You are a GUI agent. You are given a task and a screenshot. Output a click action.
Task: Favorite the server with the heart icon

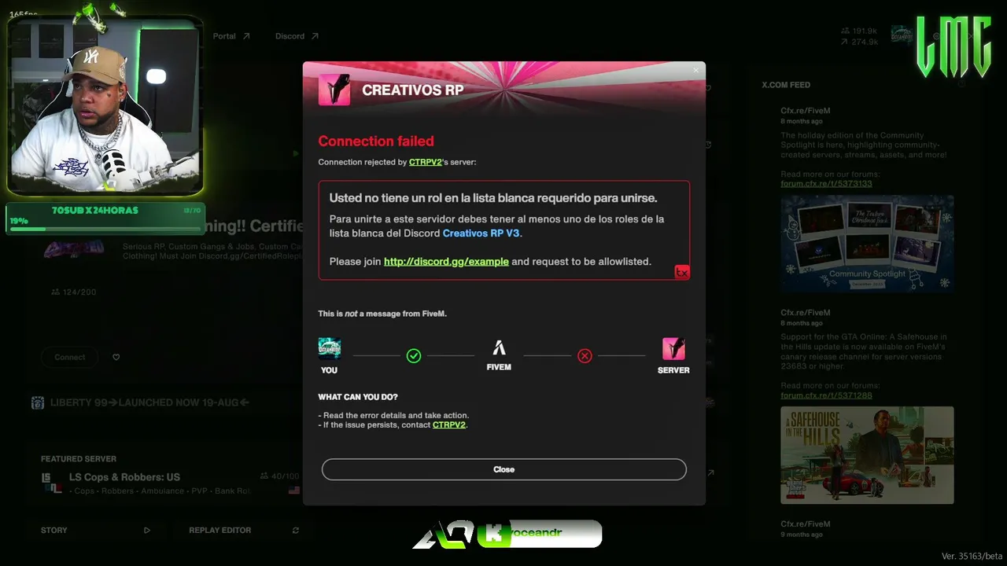(x=116, y=357)
